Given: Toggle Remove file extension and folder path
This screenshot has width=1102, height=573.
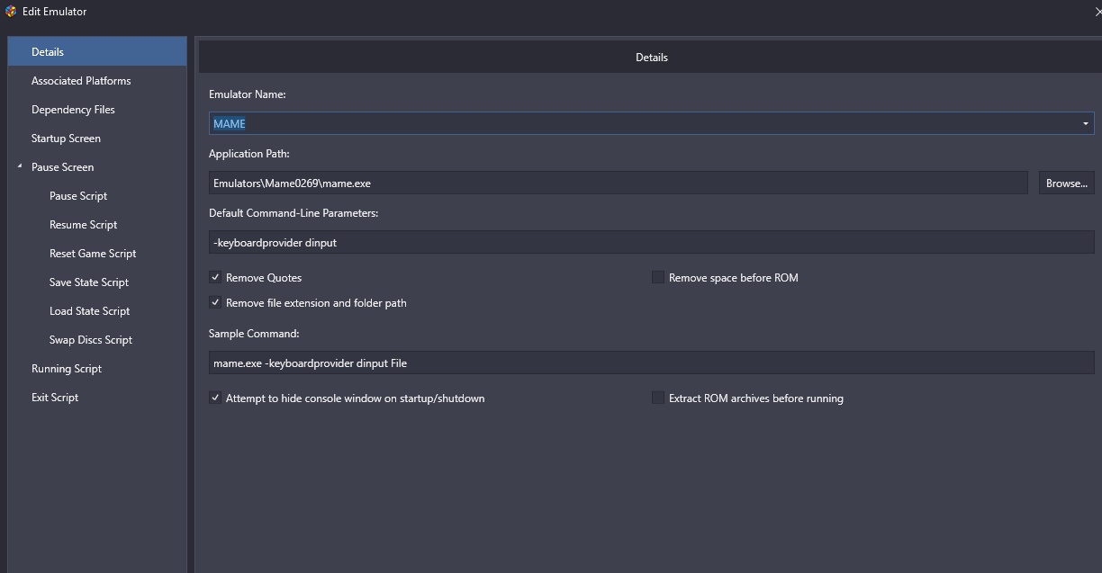Looking at the screenshot, I should [215, 303].
